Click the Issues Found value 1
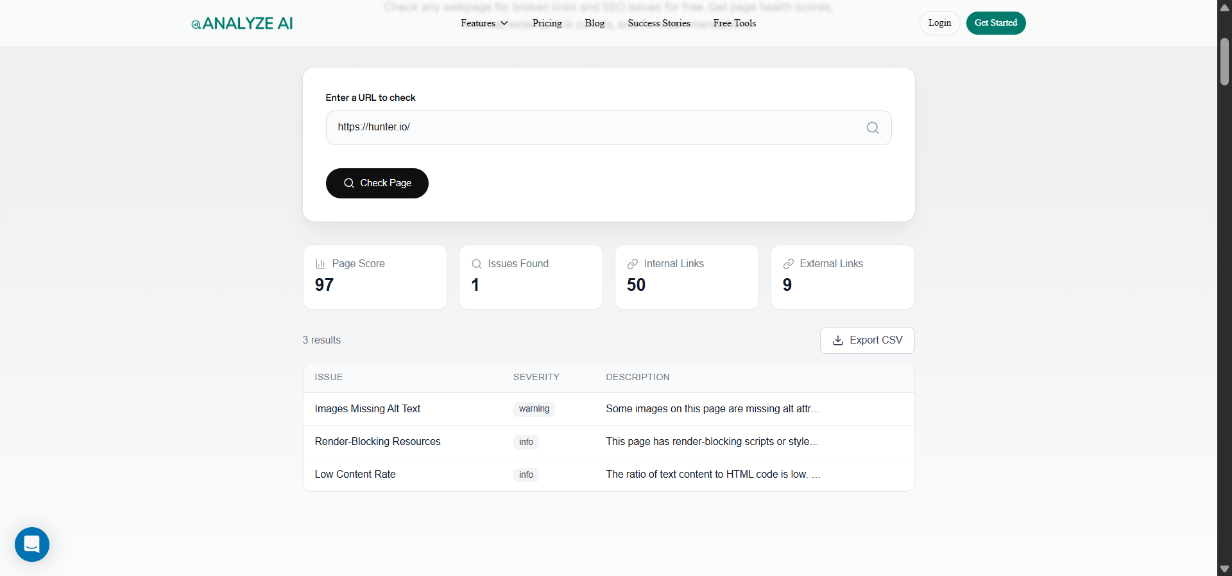This screenshot has width=1232, height=576. point(475,285)
